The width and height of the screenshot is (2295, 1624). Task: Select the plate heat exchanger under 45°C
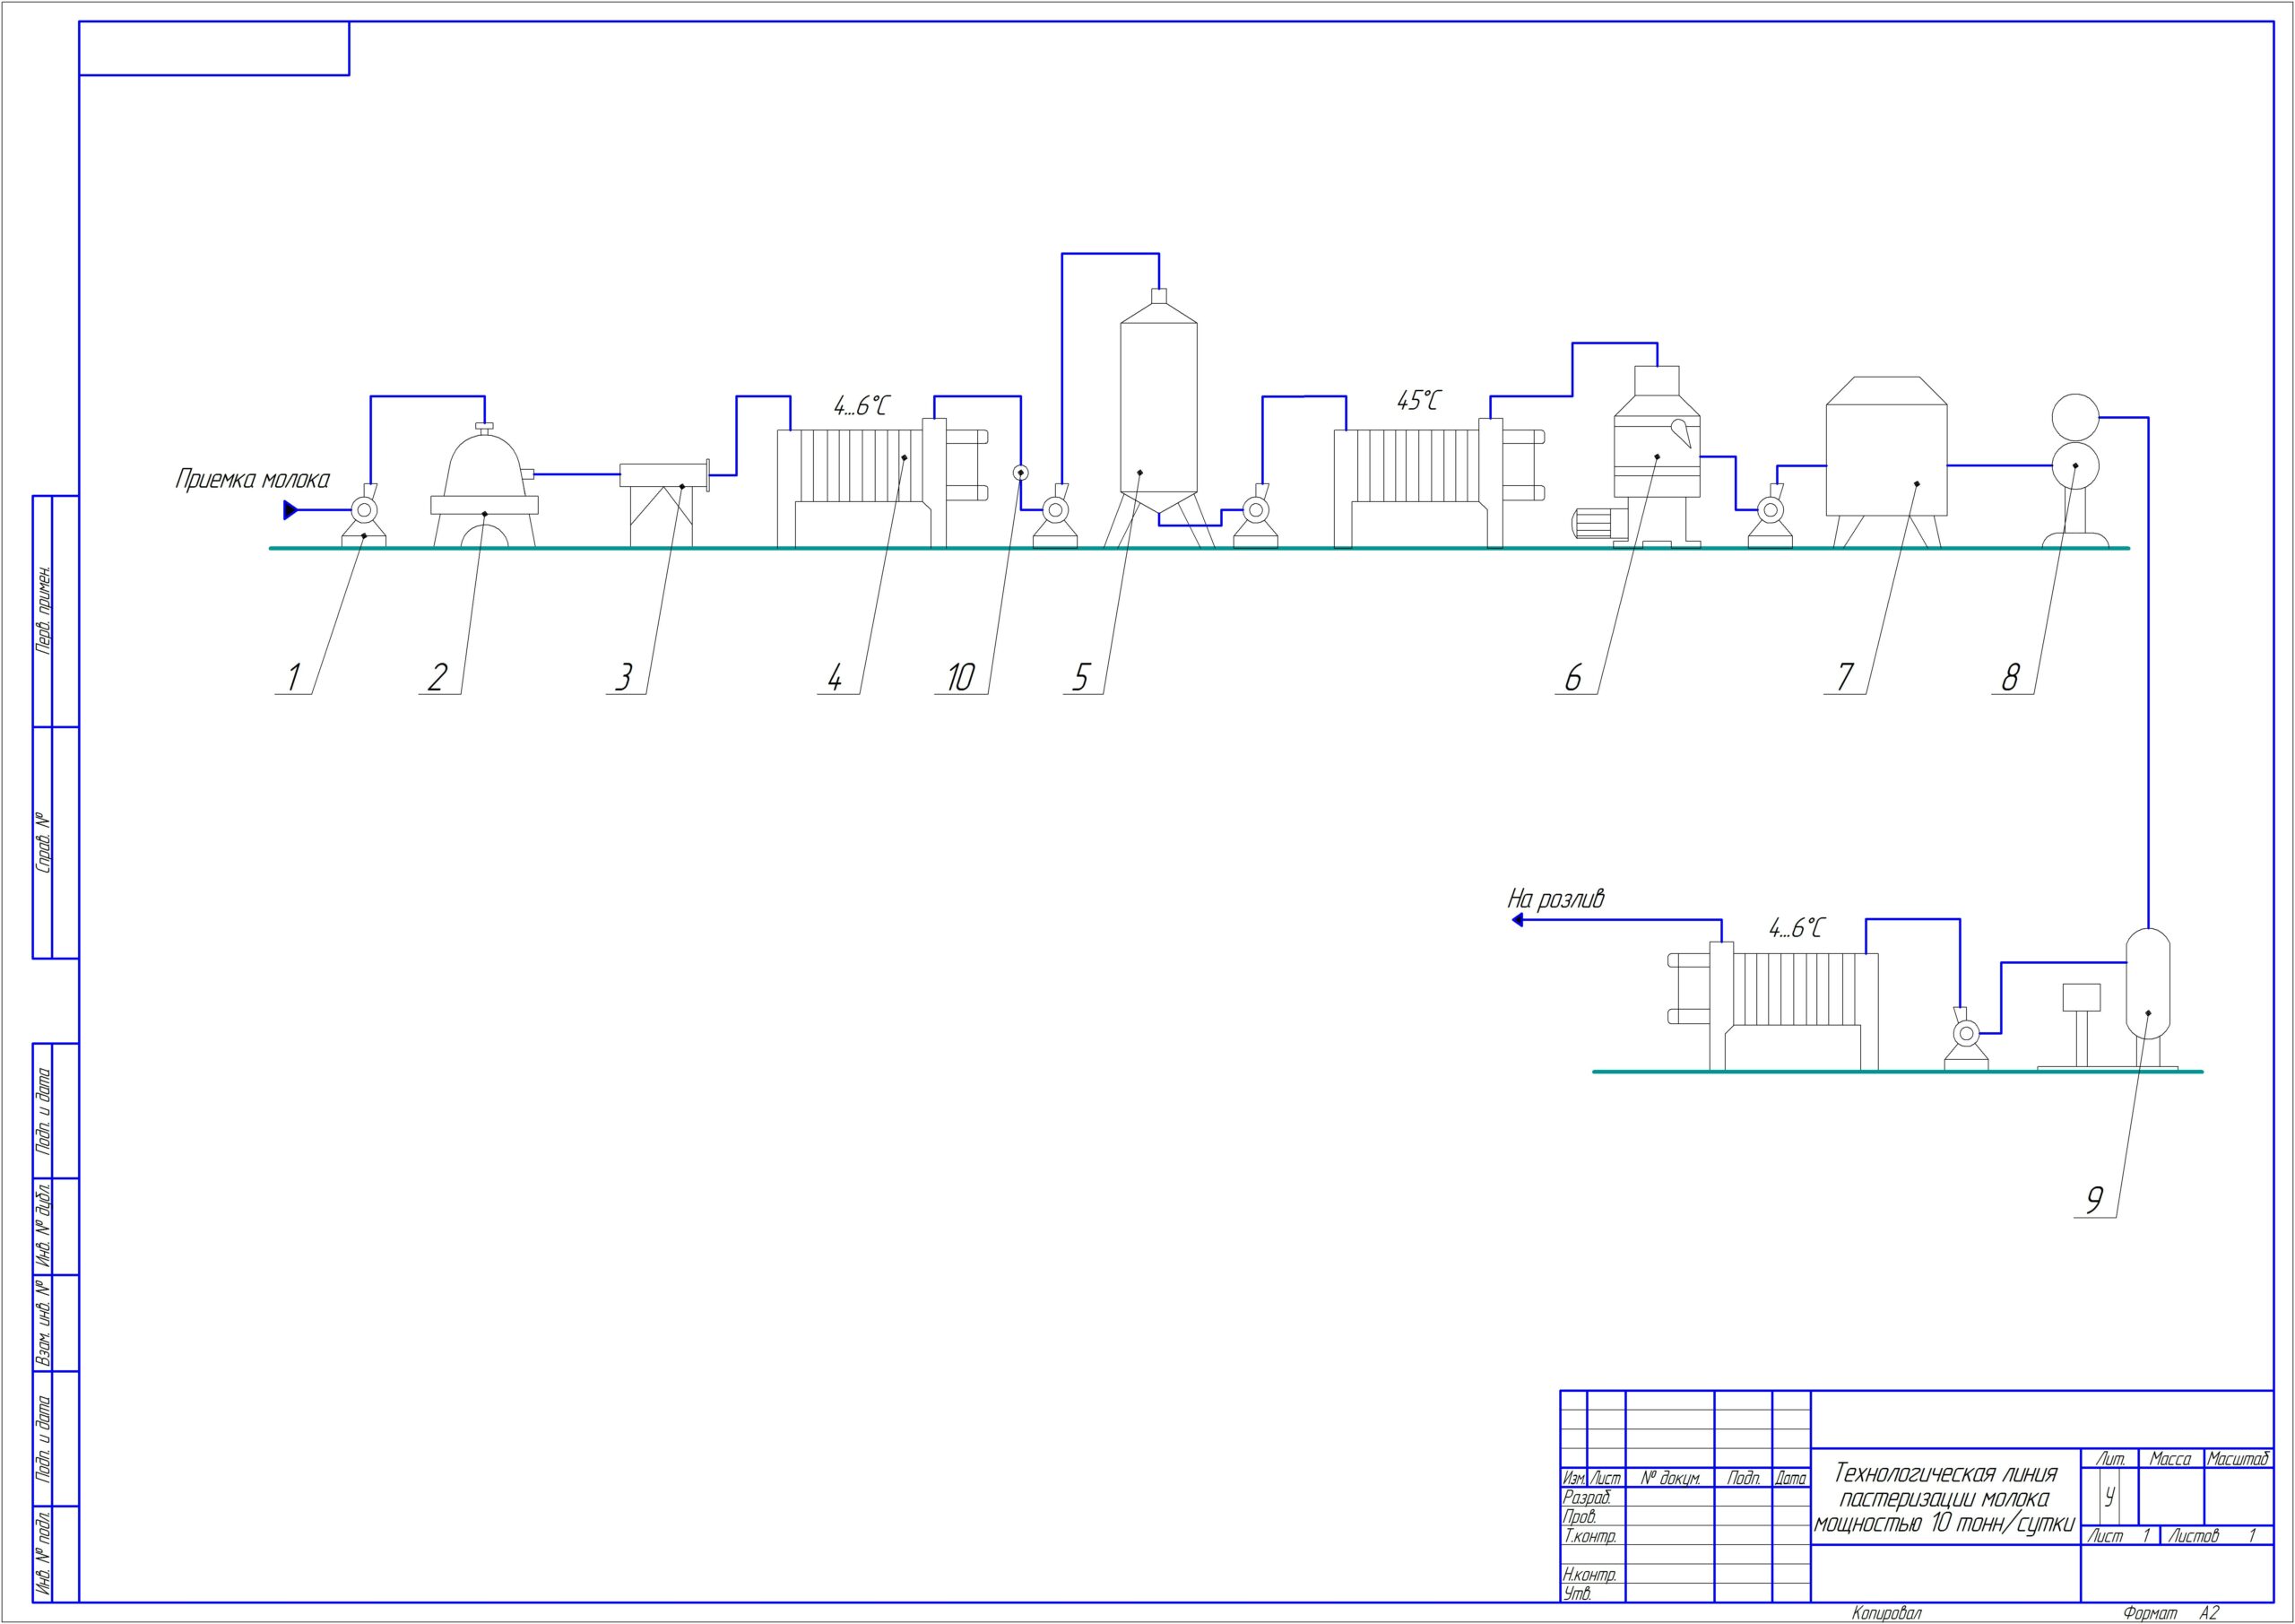[x=1440, y=483]
